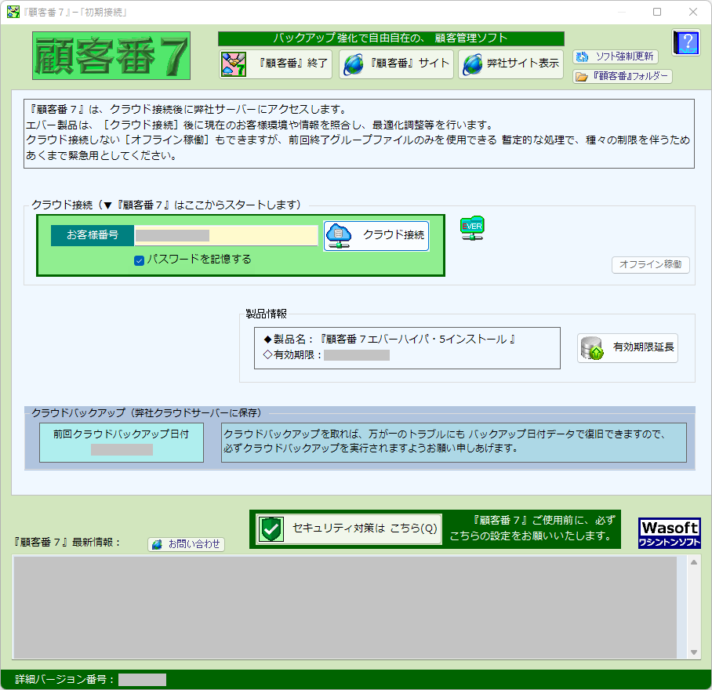The width and height of the screenshot is (712, 690).
Task: Click the scroll down arrow of news box
Action: point(694,652)
